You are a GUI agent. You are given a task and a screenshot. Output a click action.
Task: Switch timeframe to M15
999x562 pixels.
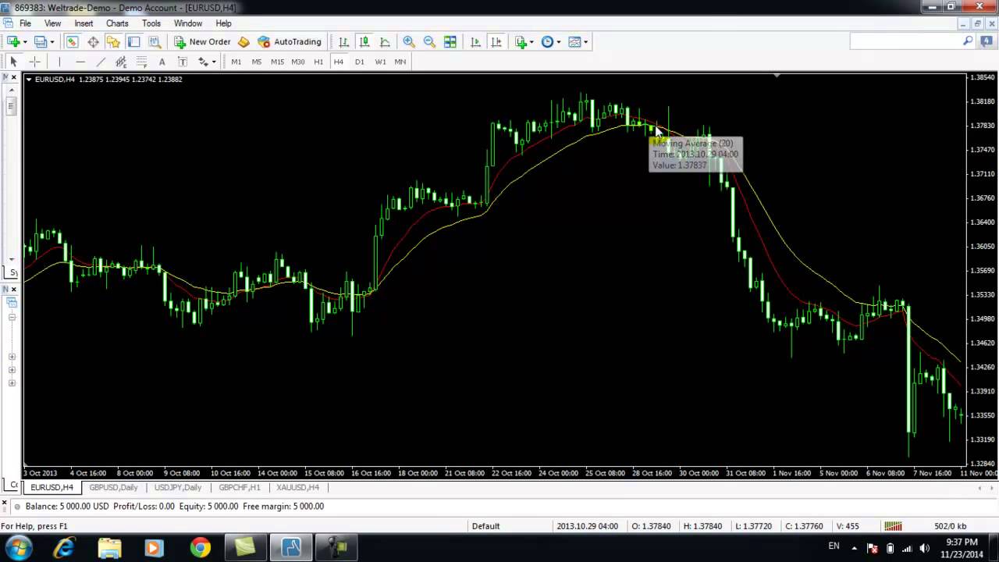277,62
